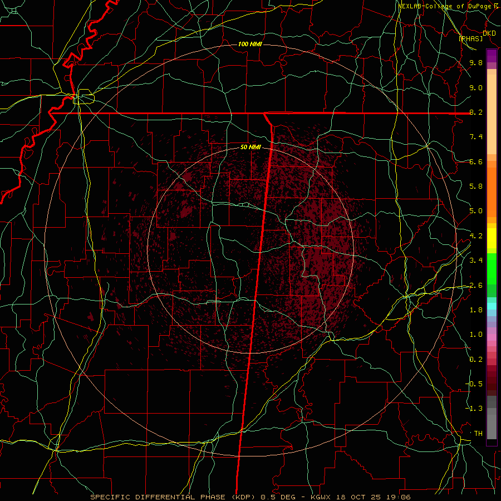501x501 pixels.
Task: Click the 7.4 value on the color scale
Action: (x=476, y=137)
